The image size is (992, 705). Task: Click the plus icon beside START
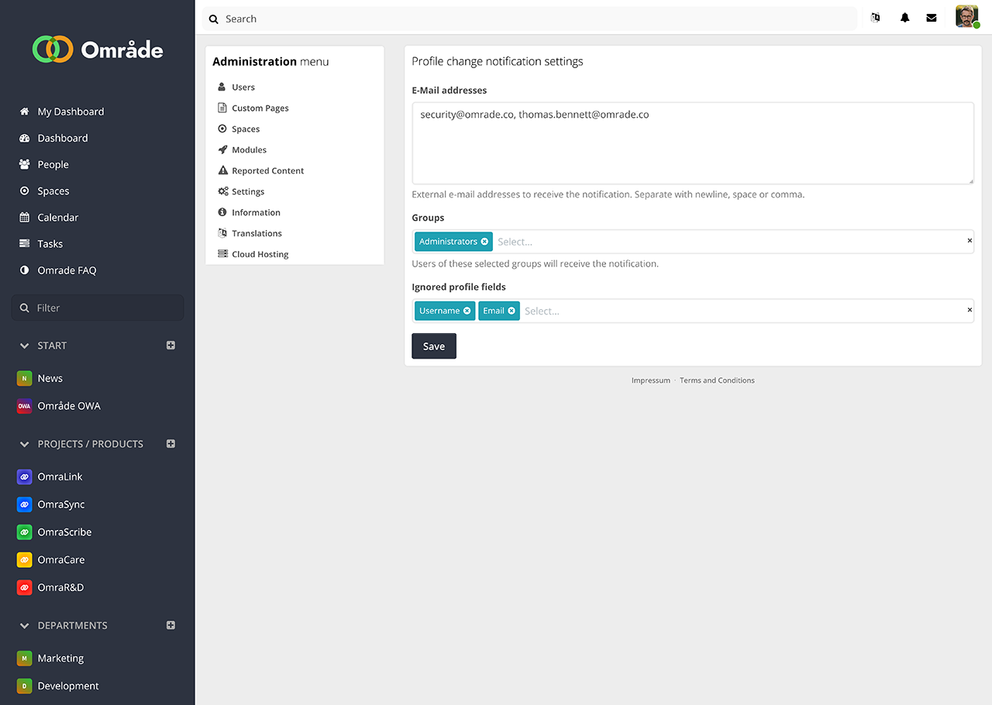(x=170, y=346)
